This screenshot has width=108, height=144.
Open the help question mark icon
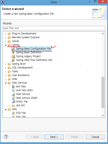coord(6,137)
